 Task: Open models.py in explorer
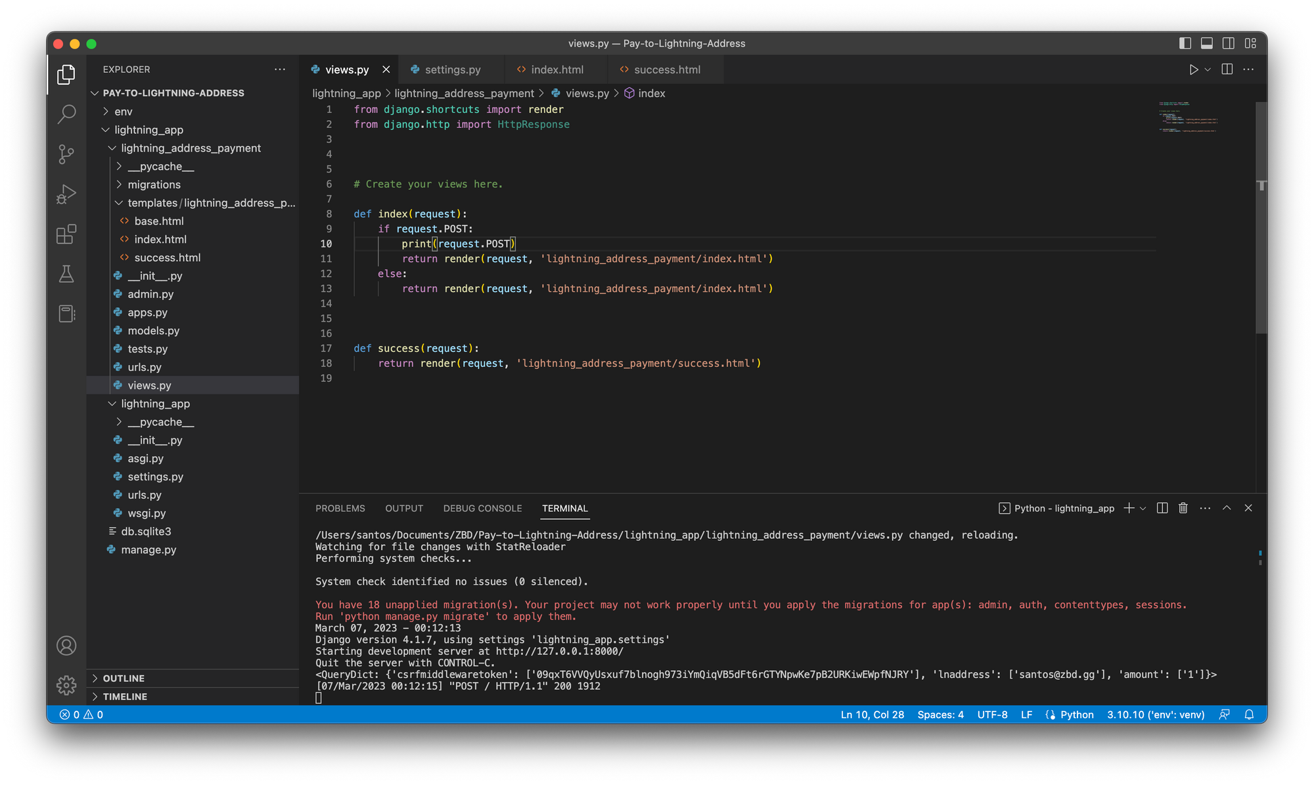[193, 331]
